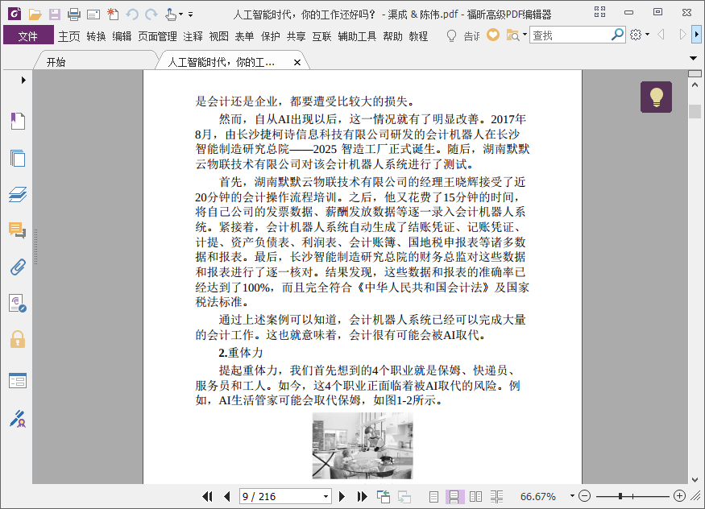This screenshot has width=705, height=509.
Task: Click the page number field 9 / 216
Action: pos(281,496)
